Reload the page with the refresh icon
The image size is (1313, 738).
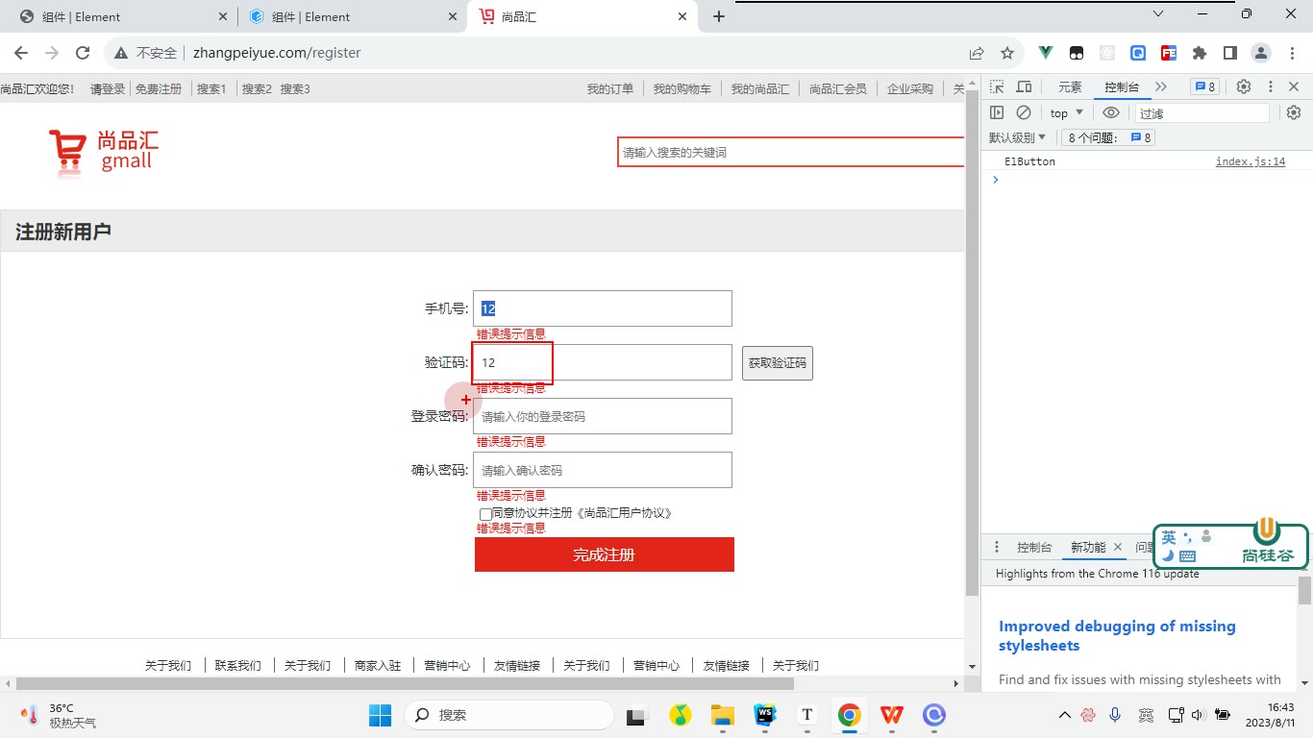(x=83, y=53)
